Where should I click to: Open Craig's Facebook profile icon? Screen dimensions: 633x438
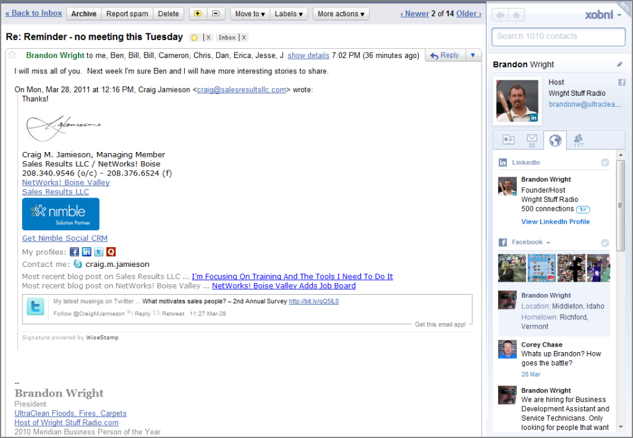click(74, 251)
